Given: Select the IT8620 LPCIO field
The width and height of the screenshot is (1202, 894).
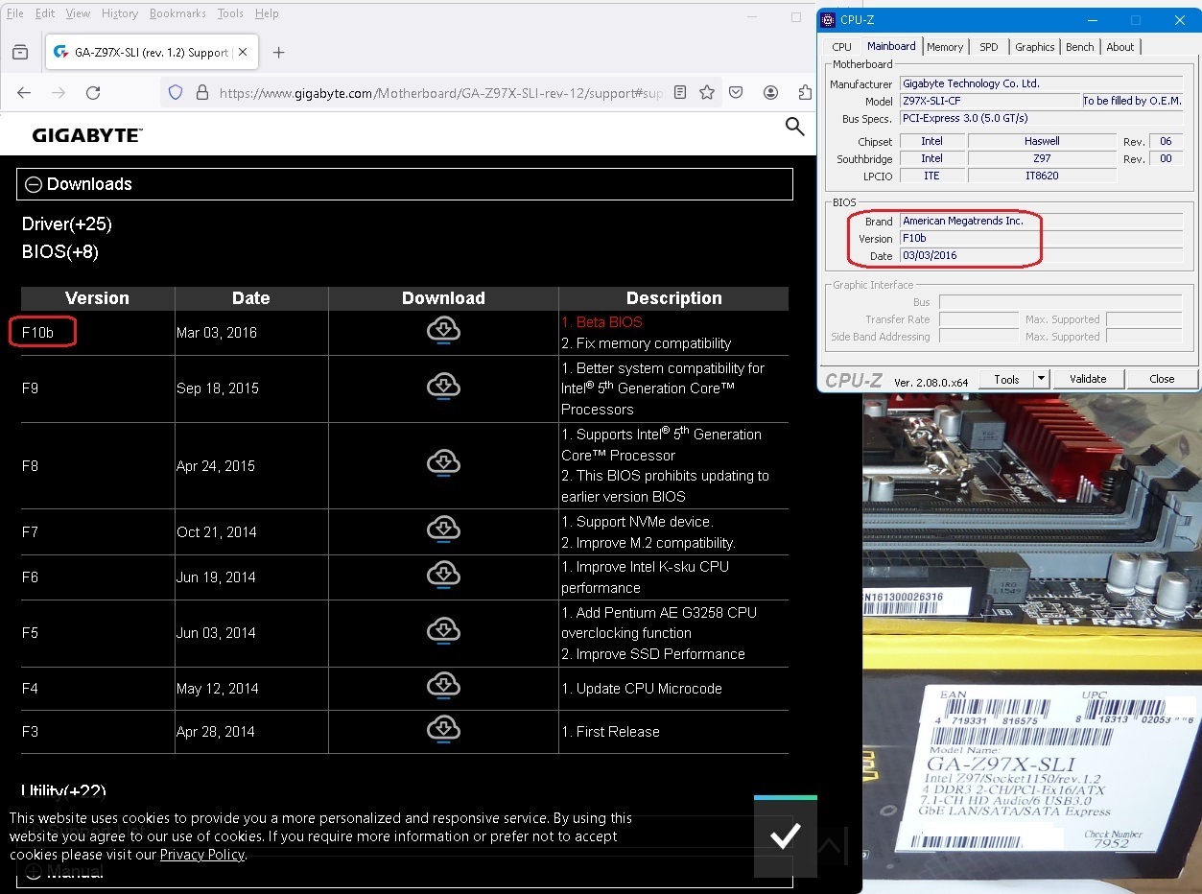Looking at the screenshot, I should 1042,176.
